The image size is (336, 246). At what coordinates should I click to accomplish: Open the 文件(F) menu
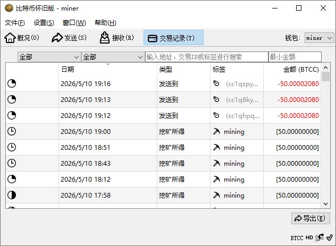coord(14,23)
